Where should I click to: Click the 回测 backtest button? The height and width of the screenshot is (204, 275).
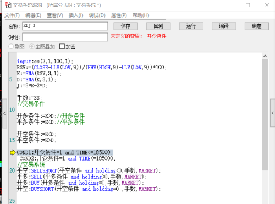[x=158, y=26]
